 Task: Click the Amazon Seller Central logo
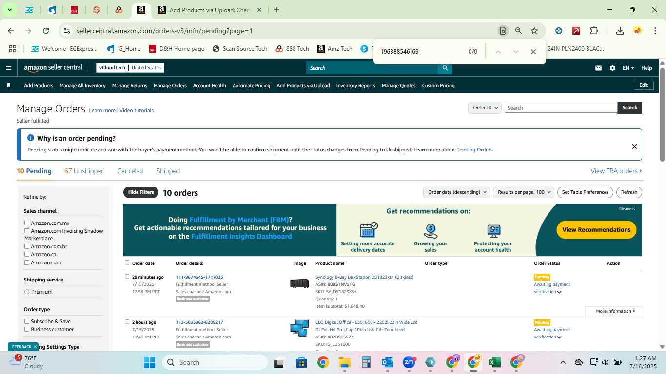pyautogui.click(x=53, y=68)
